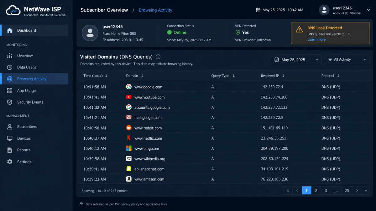The width and height of the screenshot is (376, 211).
Task: Open the May 25, 2025 date dropdown
Action: coord(296,59)
